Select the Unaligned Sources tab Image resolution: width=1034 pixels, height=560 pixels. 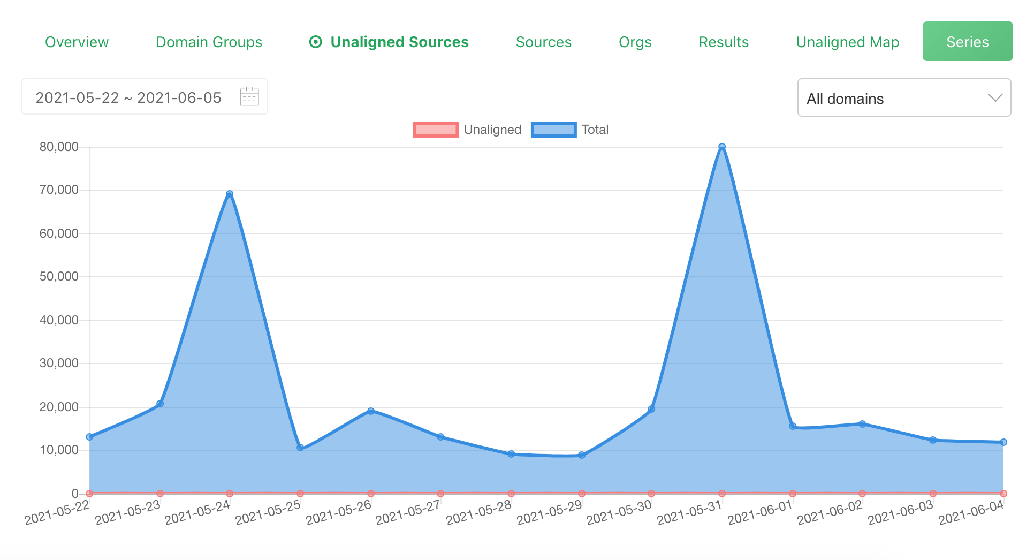click(389, 42)
